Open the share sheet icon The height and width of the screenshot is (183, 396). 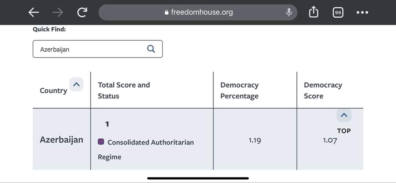(x=313, y=12)
